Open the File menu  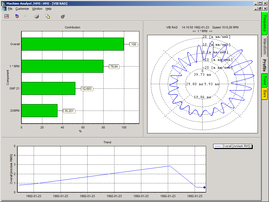click(x=10, y=9)
